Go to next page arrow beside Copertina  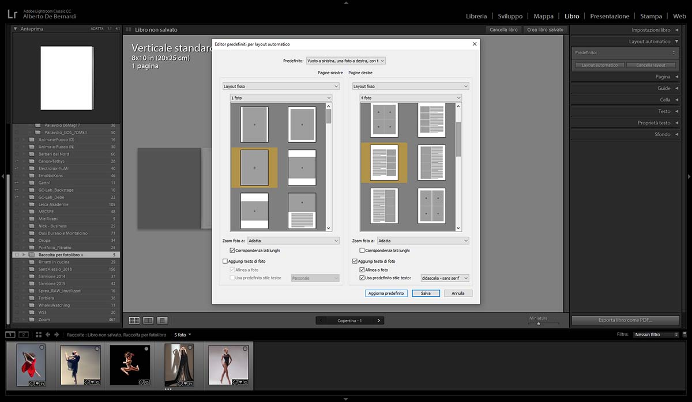(x=378, y=320)
